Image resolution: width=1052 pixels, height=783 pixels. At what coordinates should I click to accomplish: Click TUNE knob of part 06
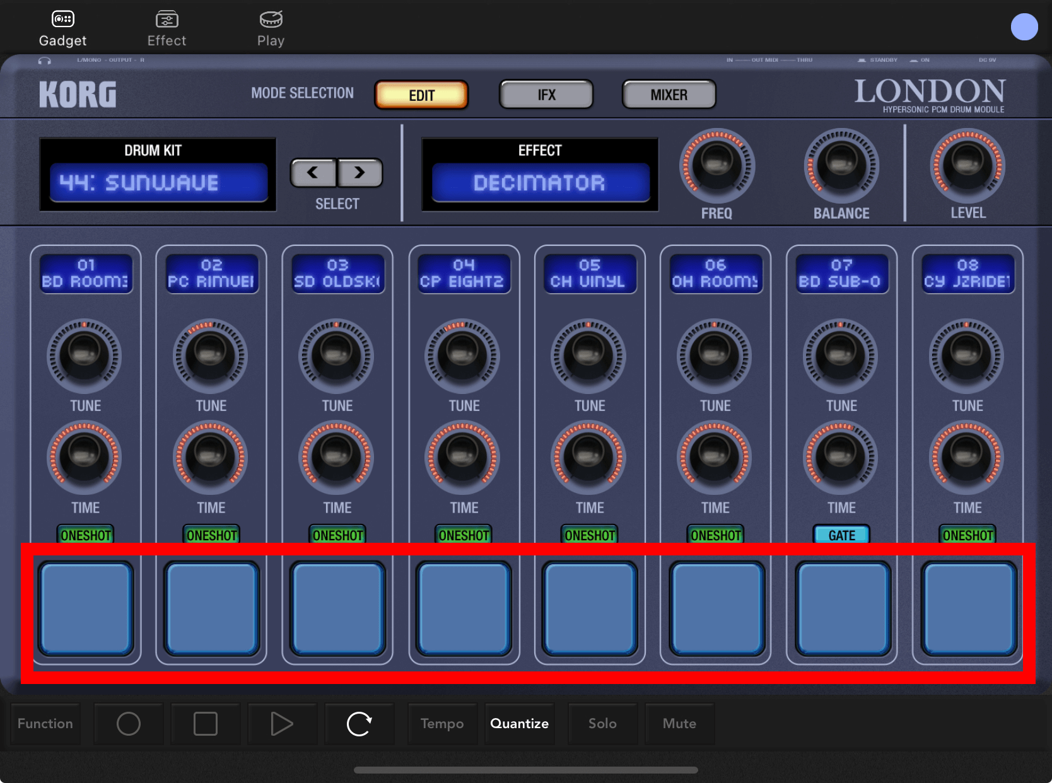pyautogui.click(x=714, y=356)
